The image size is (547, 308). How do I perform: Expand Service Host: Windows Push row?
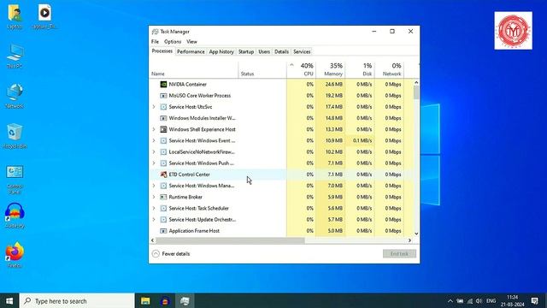(154, 163)
